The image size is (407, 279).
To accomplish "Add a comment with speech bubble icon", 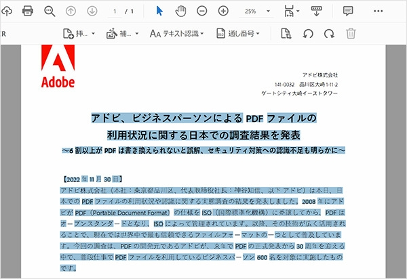I will coord(348,11).
